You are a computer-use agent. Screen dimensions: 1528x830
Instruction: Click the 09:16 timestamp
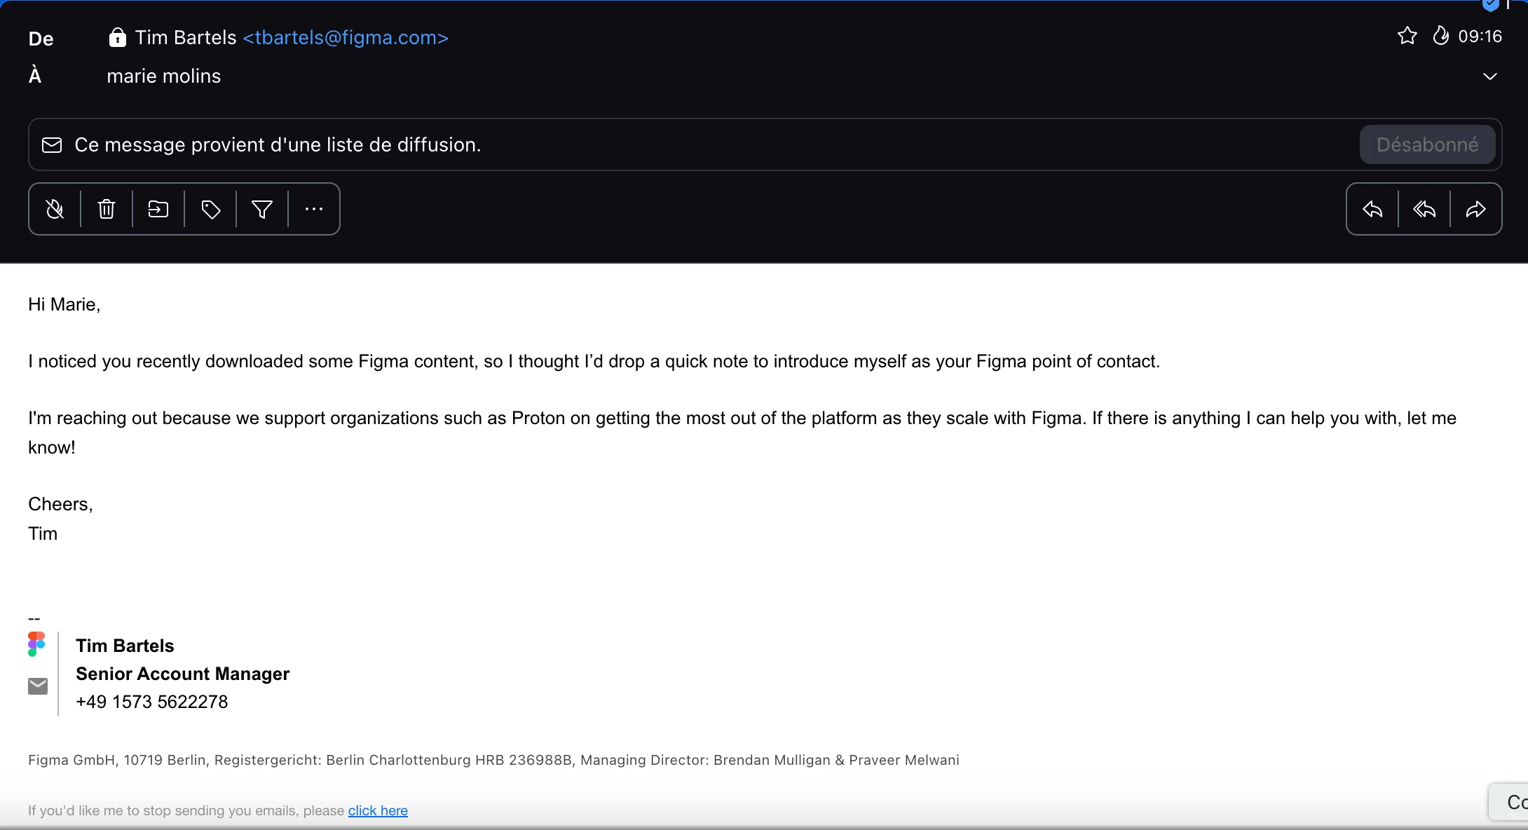1480,36
